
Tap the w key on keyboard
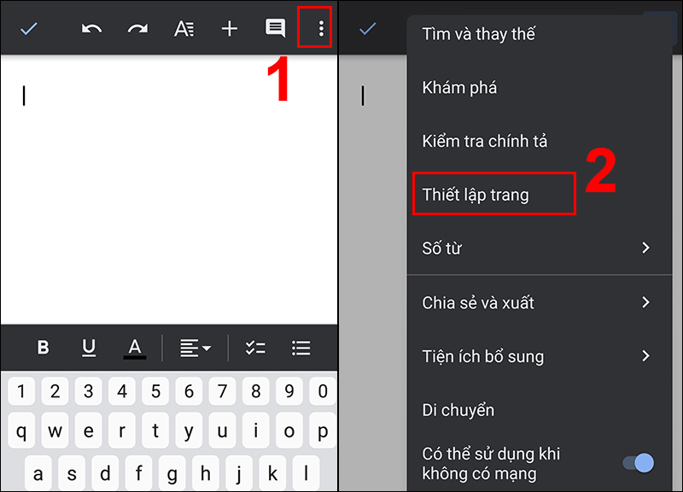click(x=55, y=430)
